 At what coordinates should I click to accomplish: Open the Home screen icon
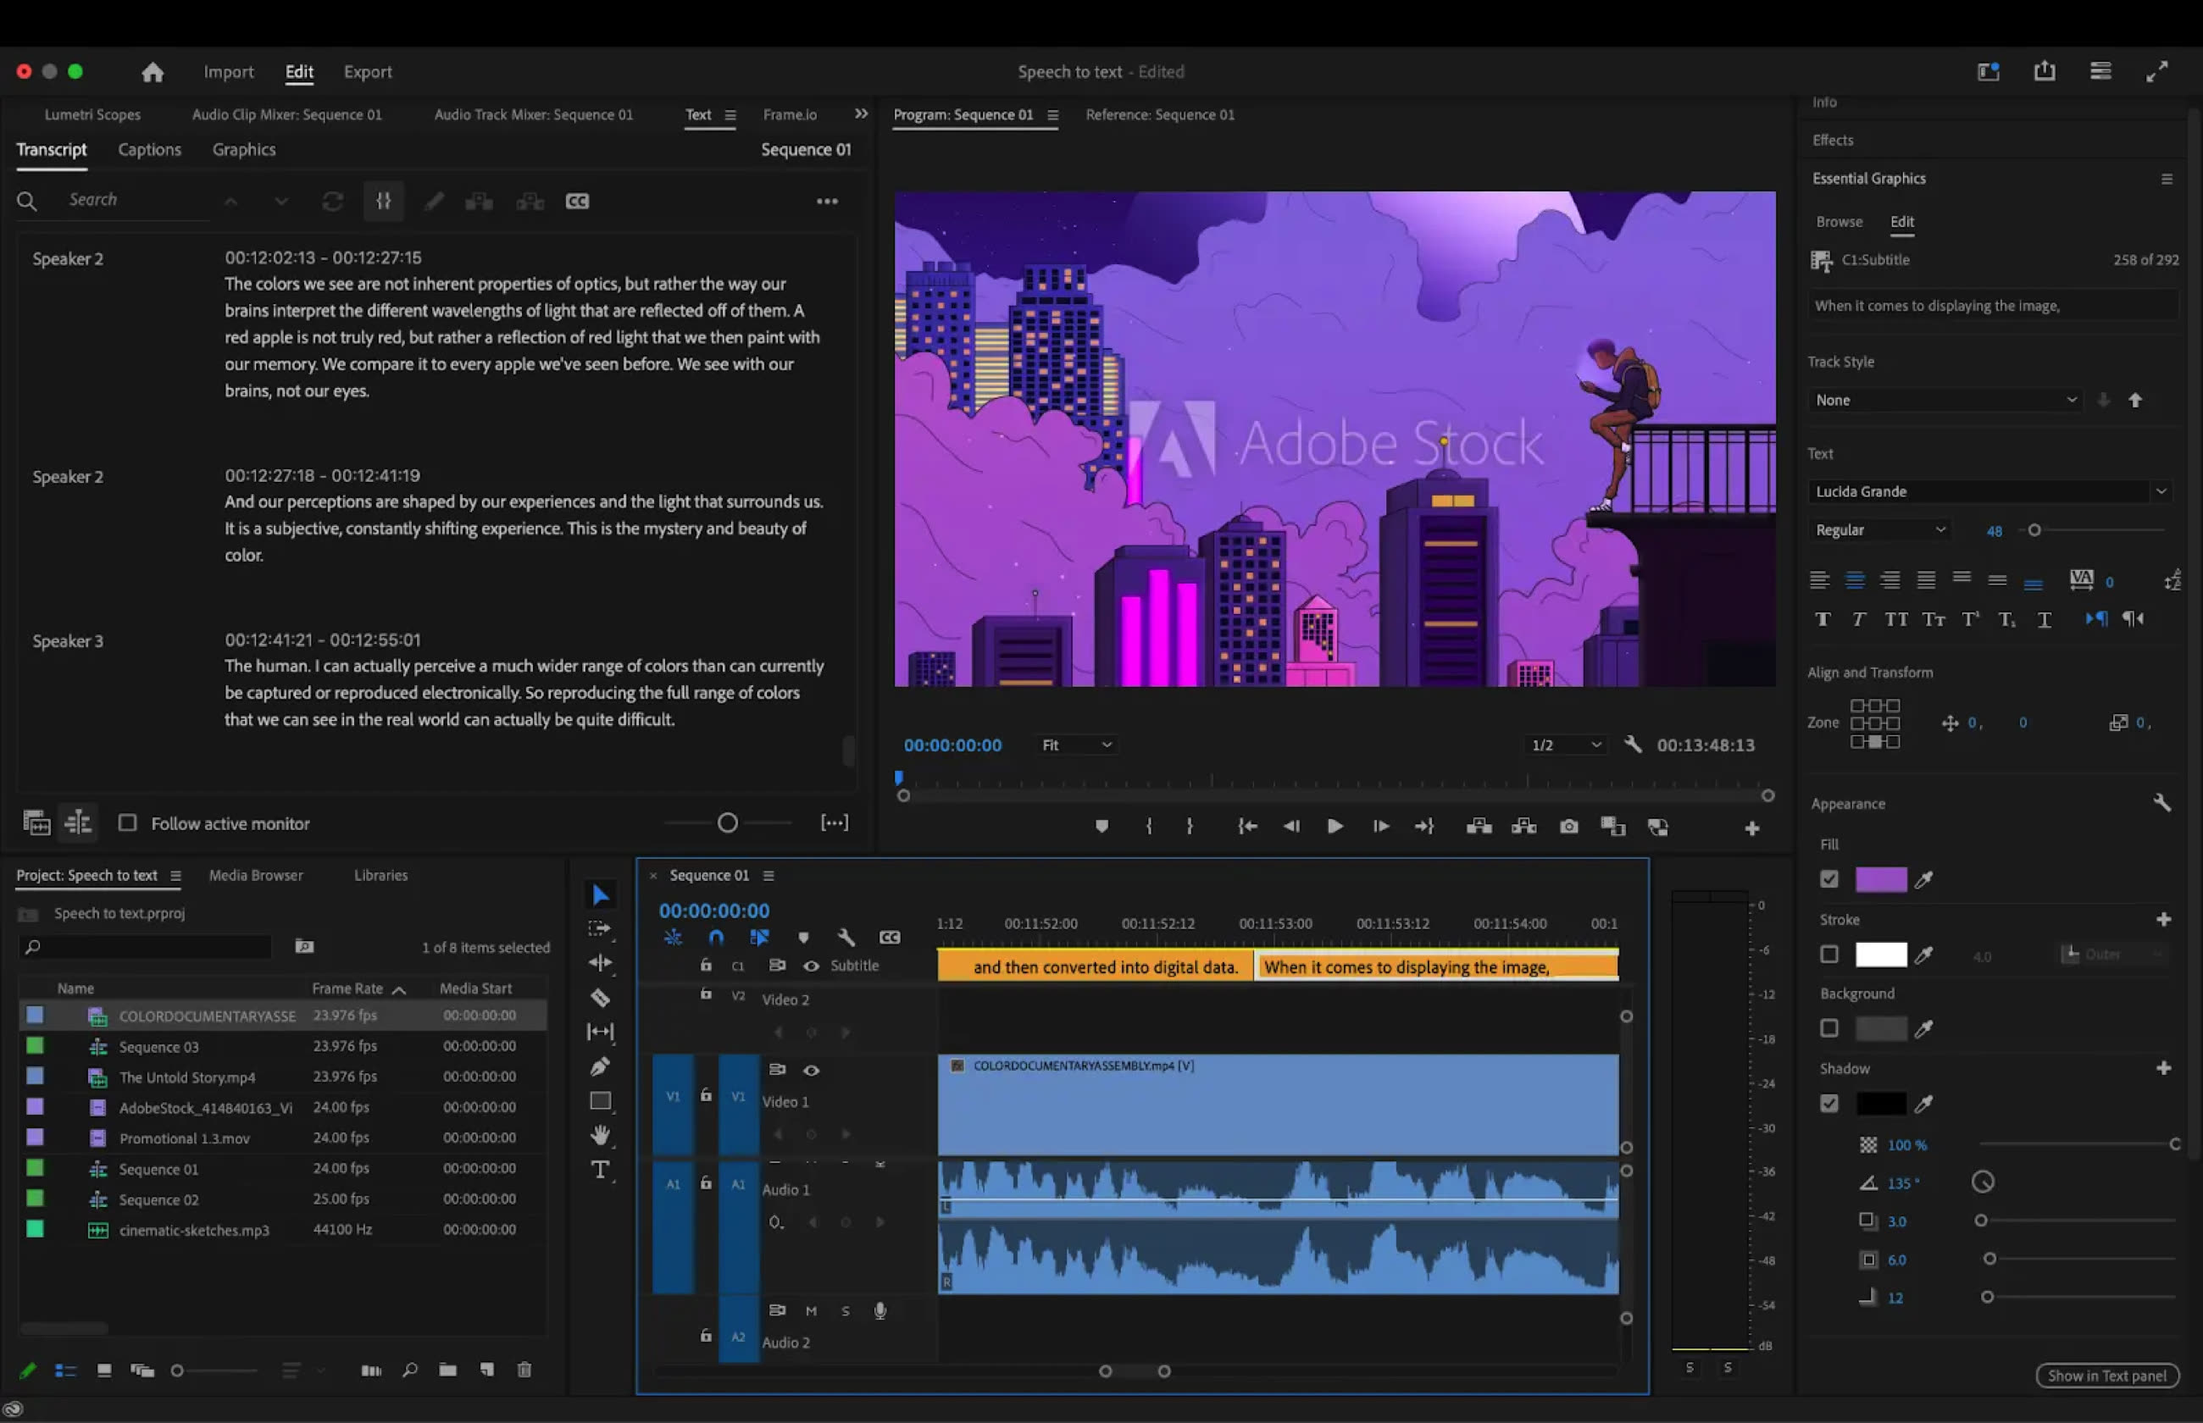[153, 72]
